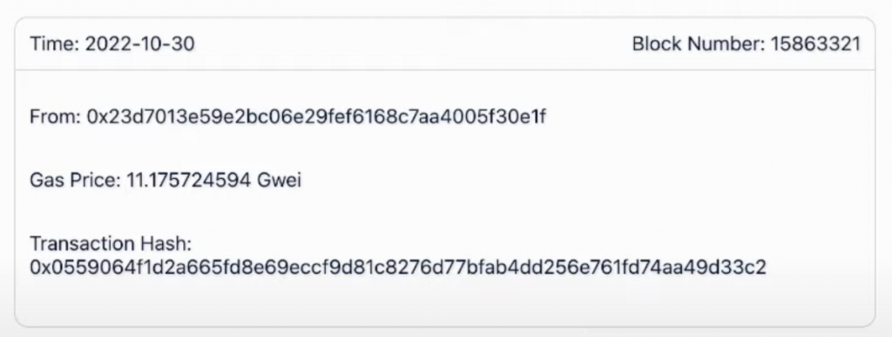The image size is (892, 337).
Task: Click the From label
Action: click(x=55, y=117)
